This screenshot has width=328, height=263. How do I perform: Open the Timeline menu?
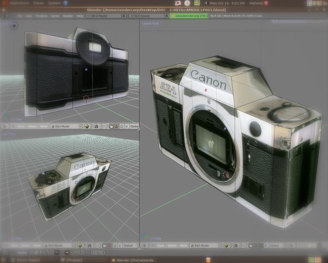click(x=41, y=16)
